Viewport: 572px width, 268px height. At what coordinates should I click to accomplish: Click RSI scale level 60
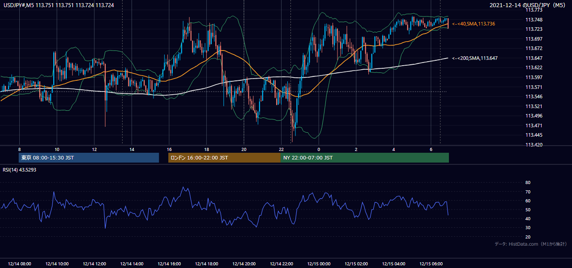528,201
